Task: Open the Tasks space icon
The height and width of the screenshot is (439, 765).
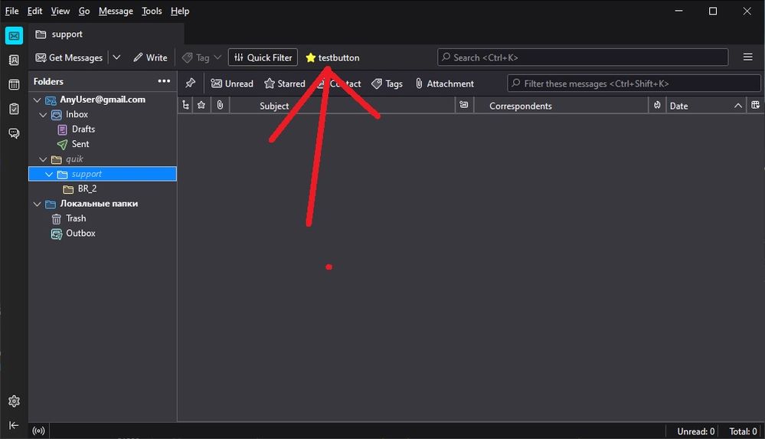Action: (x=14, y=108)
